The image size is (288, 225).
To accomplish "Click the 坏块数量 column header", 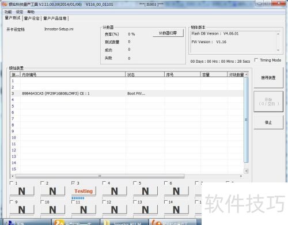I will coord(236,75).
